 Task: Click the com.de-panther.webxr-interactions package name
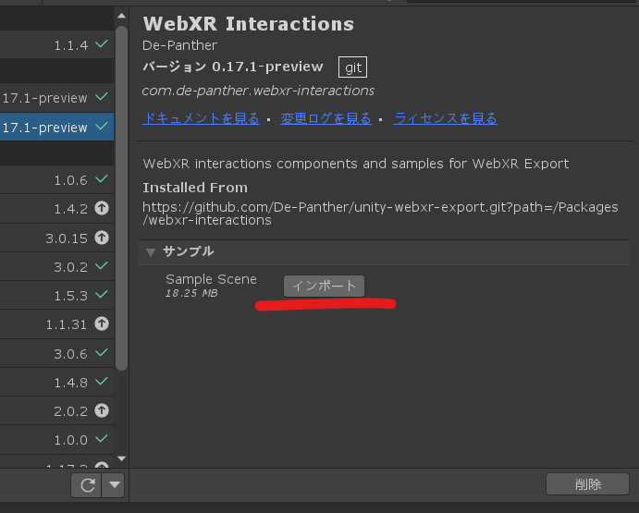(258, 91)
